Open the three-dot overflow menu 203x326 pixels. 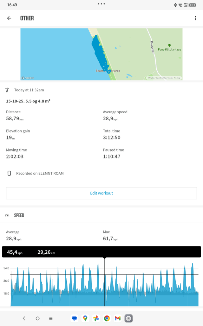195,18
